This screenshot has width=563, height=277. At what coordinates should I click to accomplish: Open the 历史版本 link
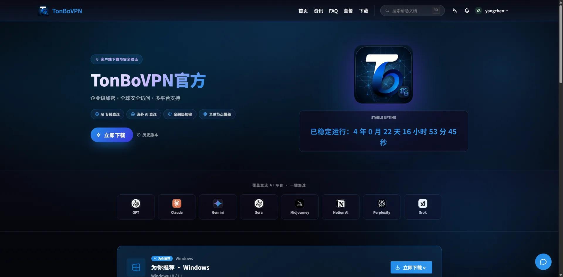(x=147, y=135)
